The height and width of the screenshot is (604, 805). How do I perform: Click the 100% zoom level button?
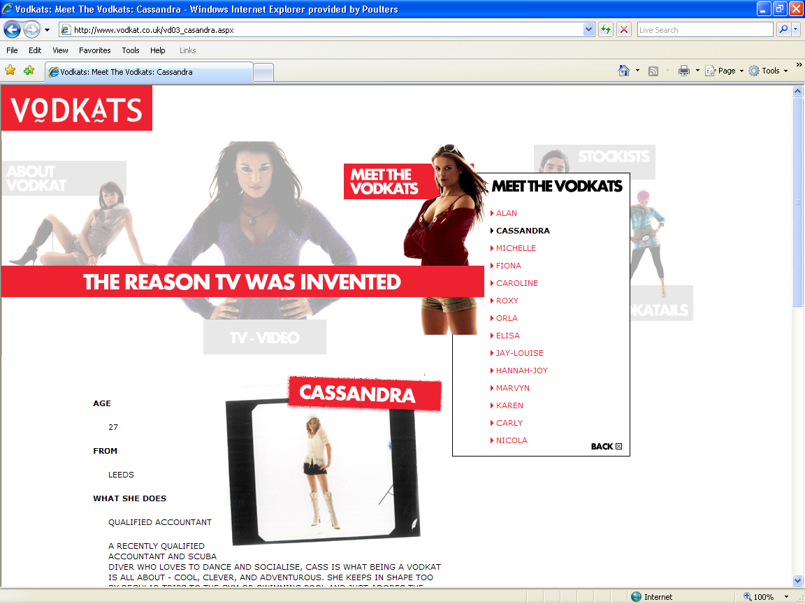(x=759, y=597)
